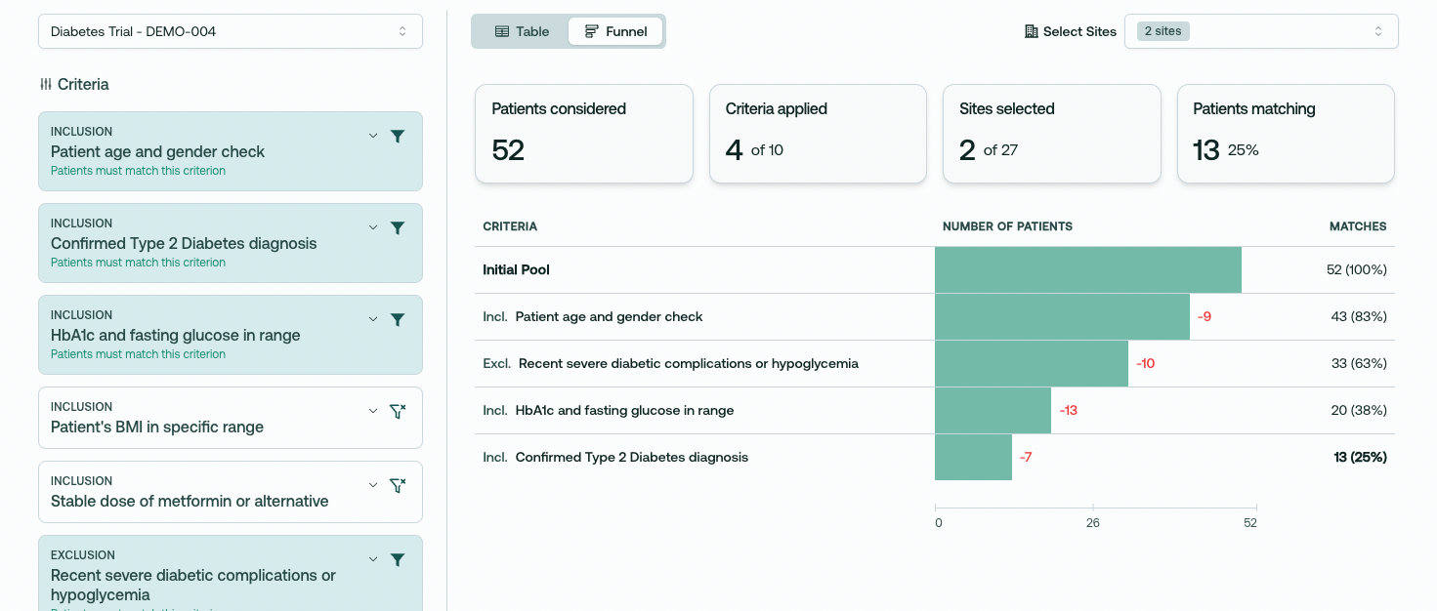Expand the Confirmed Type 2 Diabetes diagnosis chevron
This screenshot has width=1437, height=611.
coord(373,228)
